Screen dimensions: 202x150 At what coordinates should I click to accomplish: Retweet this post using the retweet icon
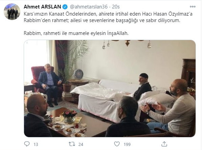coord(72,144)
